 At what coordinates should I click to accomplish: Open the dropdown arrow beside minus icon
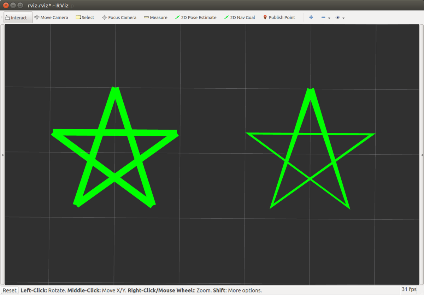click(x=329, y=18)
